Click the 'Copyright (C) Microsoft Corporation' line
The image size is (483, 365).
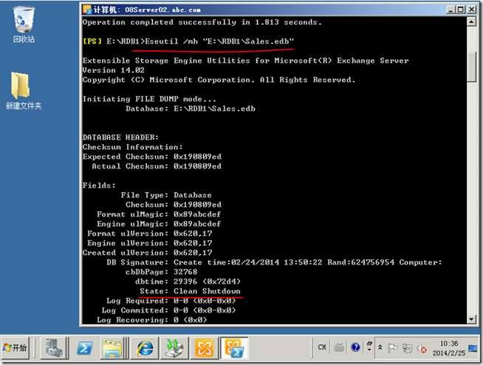[x=219, y=80]
